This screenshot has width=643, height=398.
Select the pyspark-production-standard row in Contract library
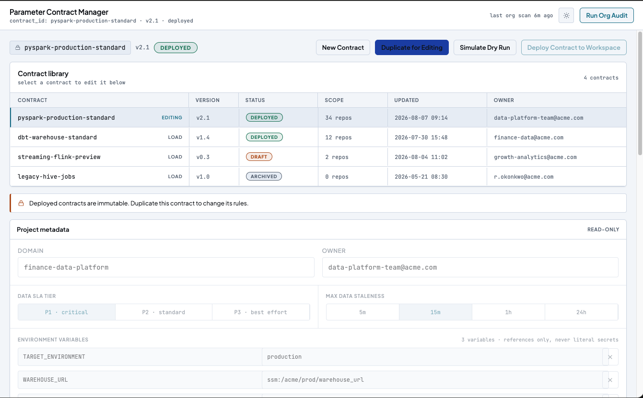[x=318, y=117]
